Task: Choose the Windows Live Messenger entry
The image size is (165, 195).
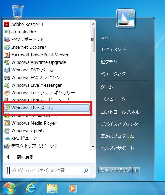Action: 47,85
